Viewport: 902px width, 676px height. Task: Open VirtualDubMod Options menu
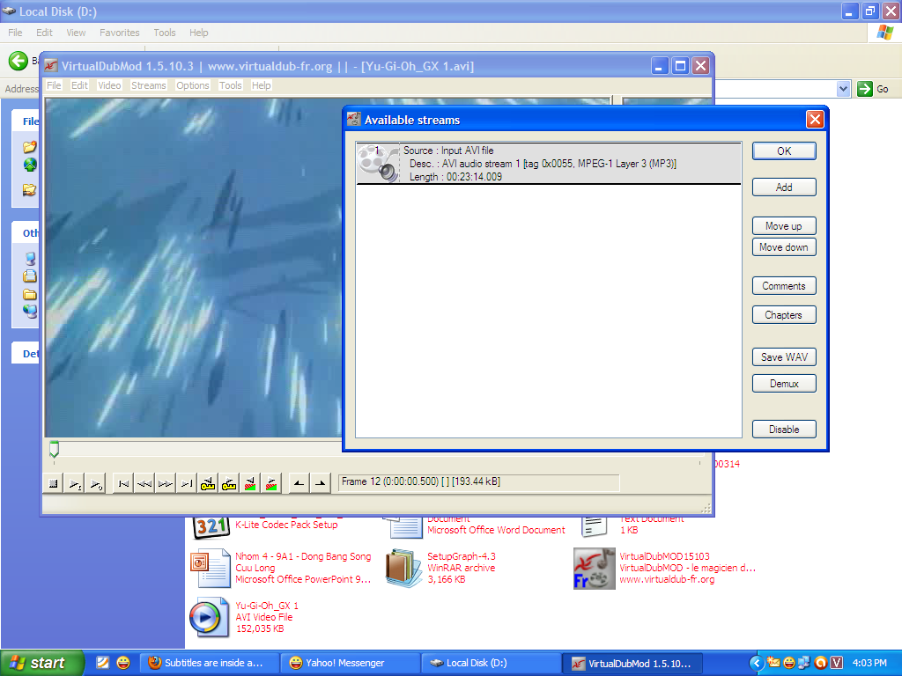pyautogui.click(x=193, y=85)
